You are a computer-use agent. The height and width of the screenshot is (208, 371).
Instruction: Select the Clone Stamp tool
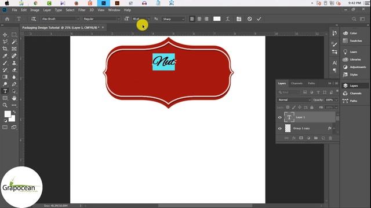14,63
